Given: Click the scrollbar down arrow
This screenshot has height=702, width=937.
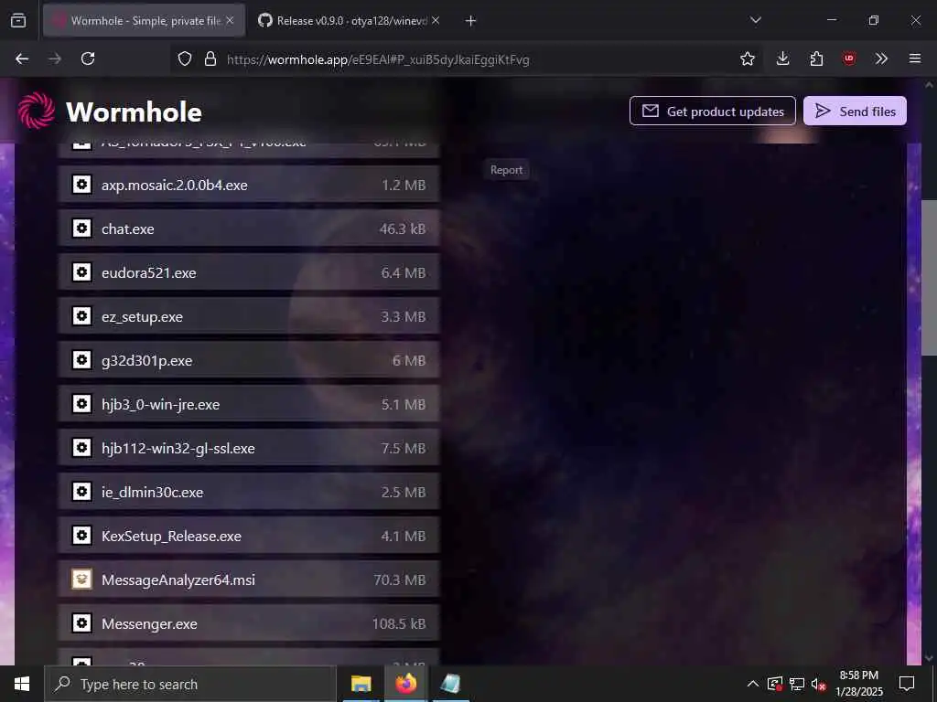Looking at the screenshot, I should coord(929,657).
